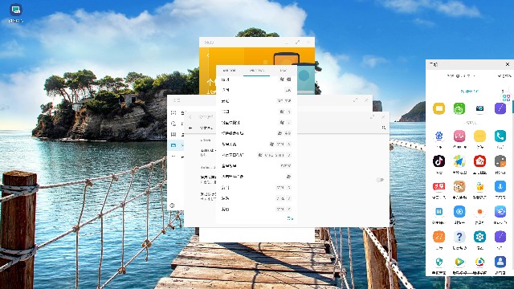Select the underlined middle tab in the dialog

point(257,70)
